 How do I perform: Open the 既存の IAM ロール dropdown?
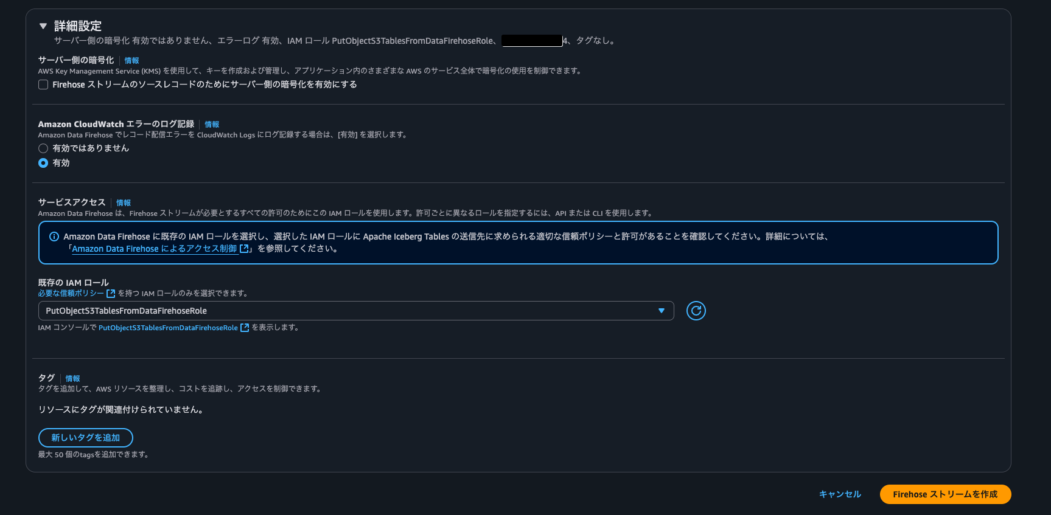(356, 311)
